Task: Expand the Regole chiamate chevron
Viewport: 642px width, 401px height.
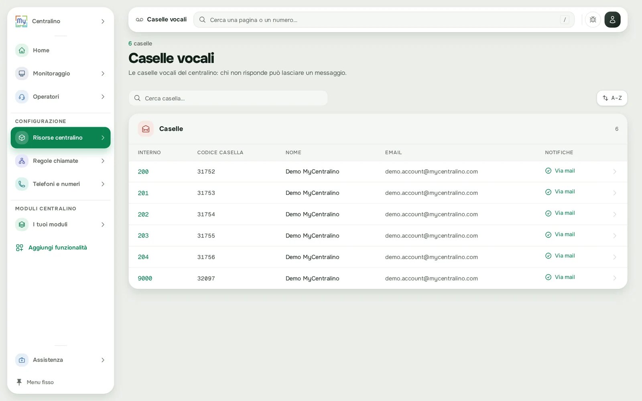Action: (x=103, y=161)
